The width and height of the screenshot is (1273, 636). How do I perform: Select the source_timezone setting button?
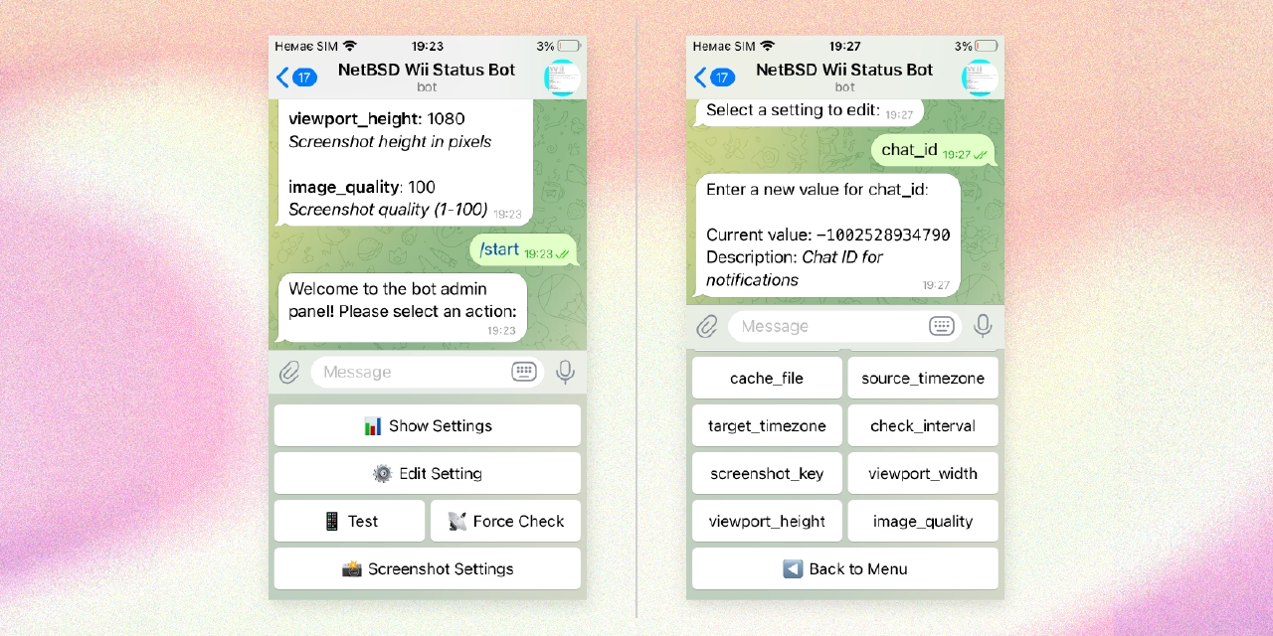coord(923,378)
